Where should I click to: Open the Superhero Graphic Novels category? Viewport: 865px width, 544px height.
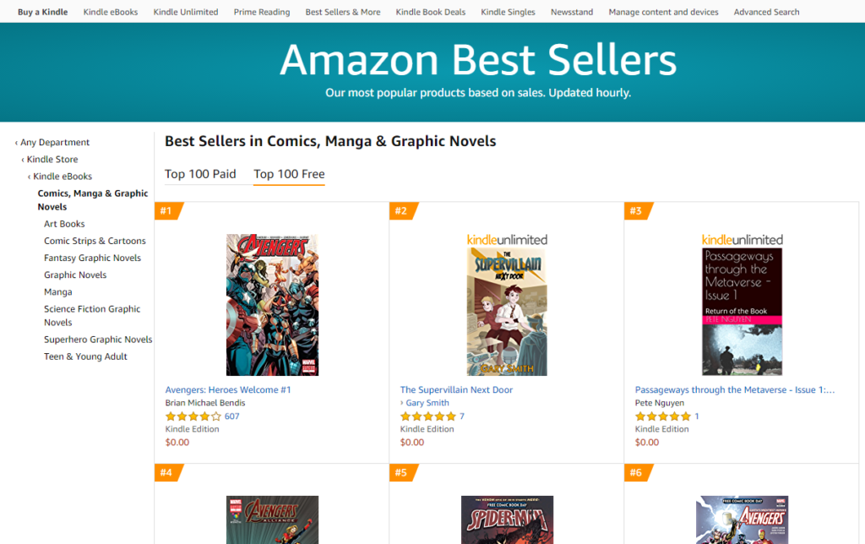point(98,340)
